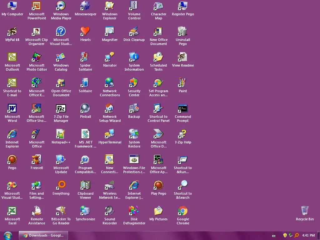The image size is (320, 240).
Task: Select the Character Map icon
Action: coord(158,6)
